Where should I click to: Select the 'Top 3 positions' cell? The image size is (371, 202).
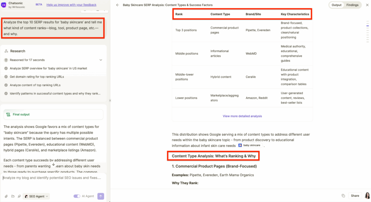click(186, 30)
